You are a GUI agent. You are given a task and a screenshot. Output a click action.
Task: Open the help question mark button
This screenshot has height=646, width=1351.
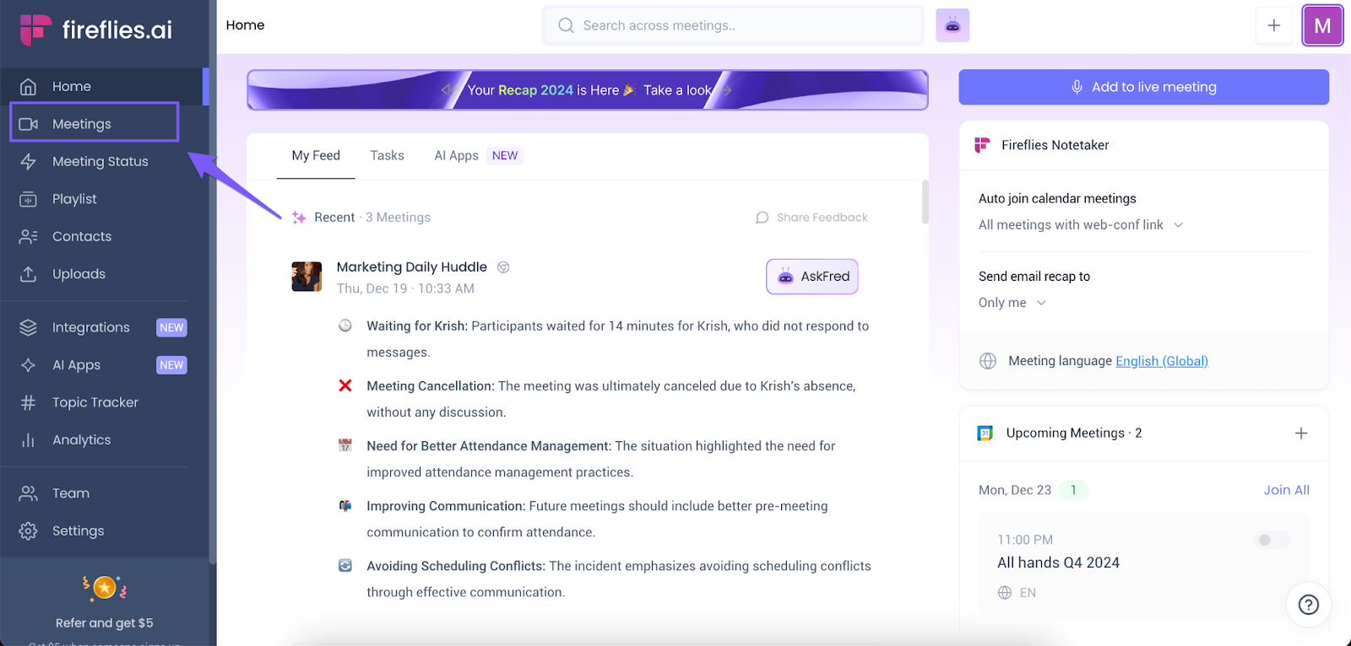pyautogui.click(x=1309, y=604)
